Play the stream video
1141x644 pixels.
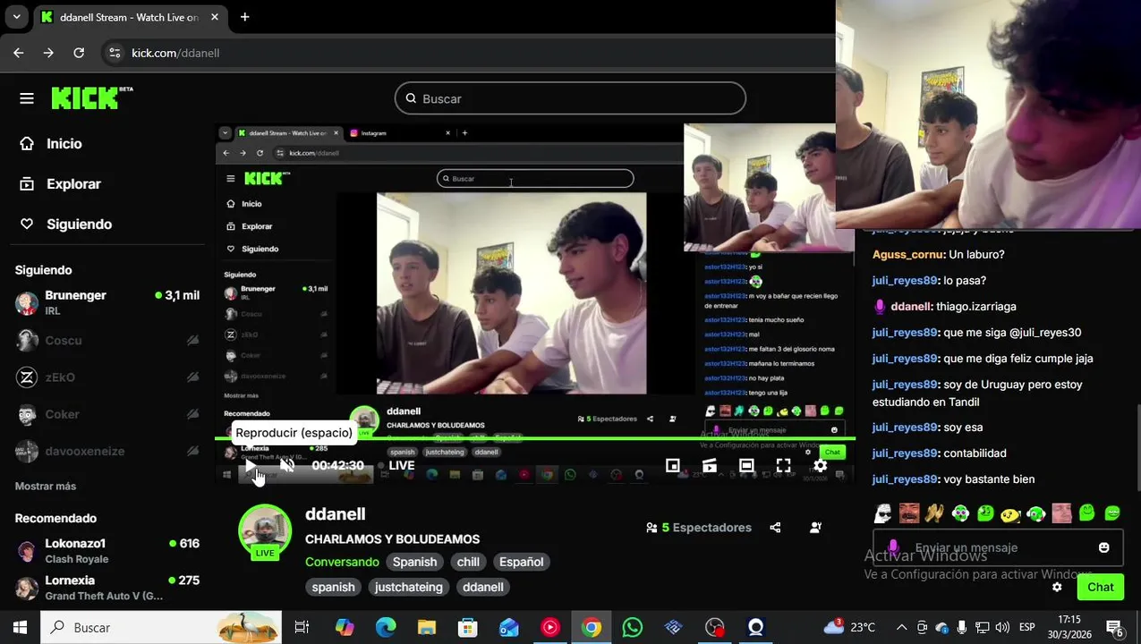pyautogui.click(x=251, y=465)
